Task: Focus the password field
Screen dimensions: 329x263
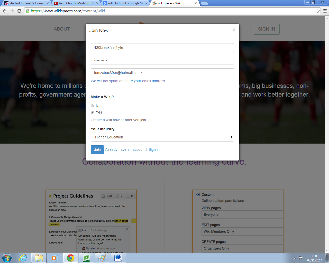Action: point(162,60)
